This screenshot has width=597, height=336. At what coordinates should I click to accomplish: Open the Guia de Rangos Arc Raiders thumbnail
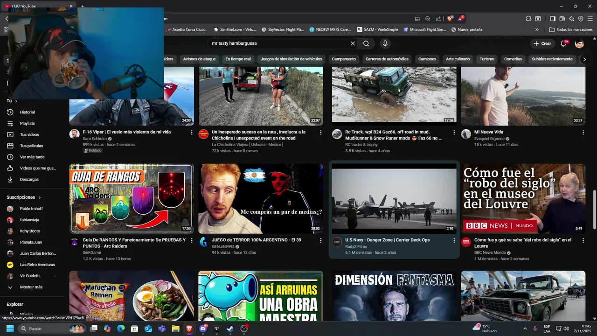tap(132, 199)
